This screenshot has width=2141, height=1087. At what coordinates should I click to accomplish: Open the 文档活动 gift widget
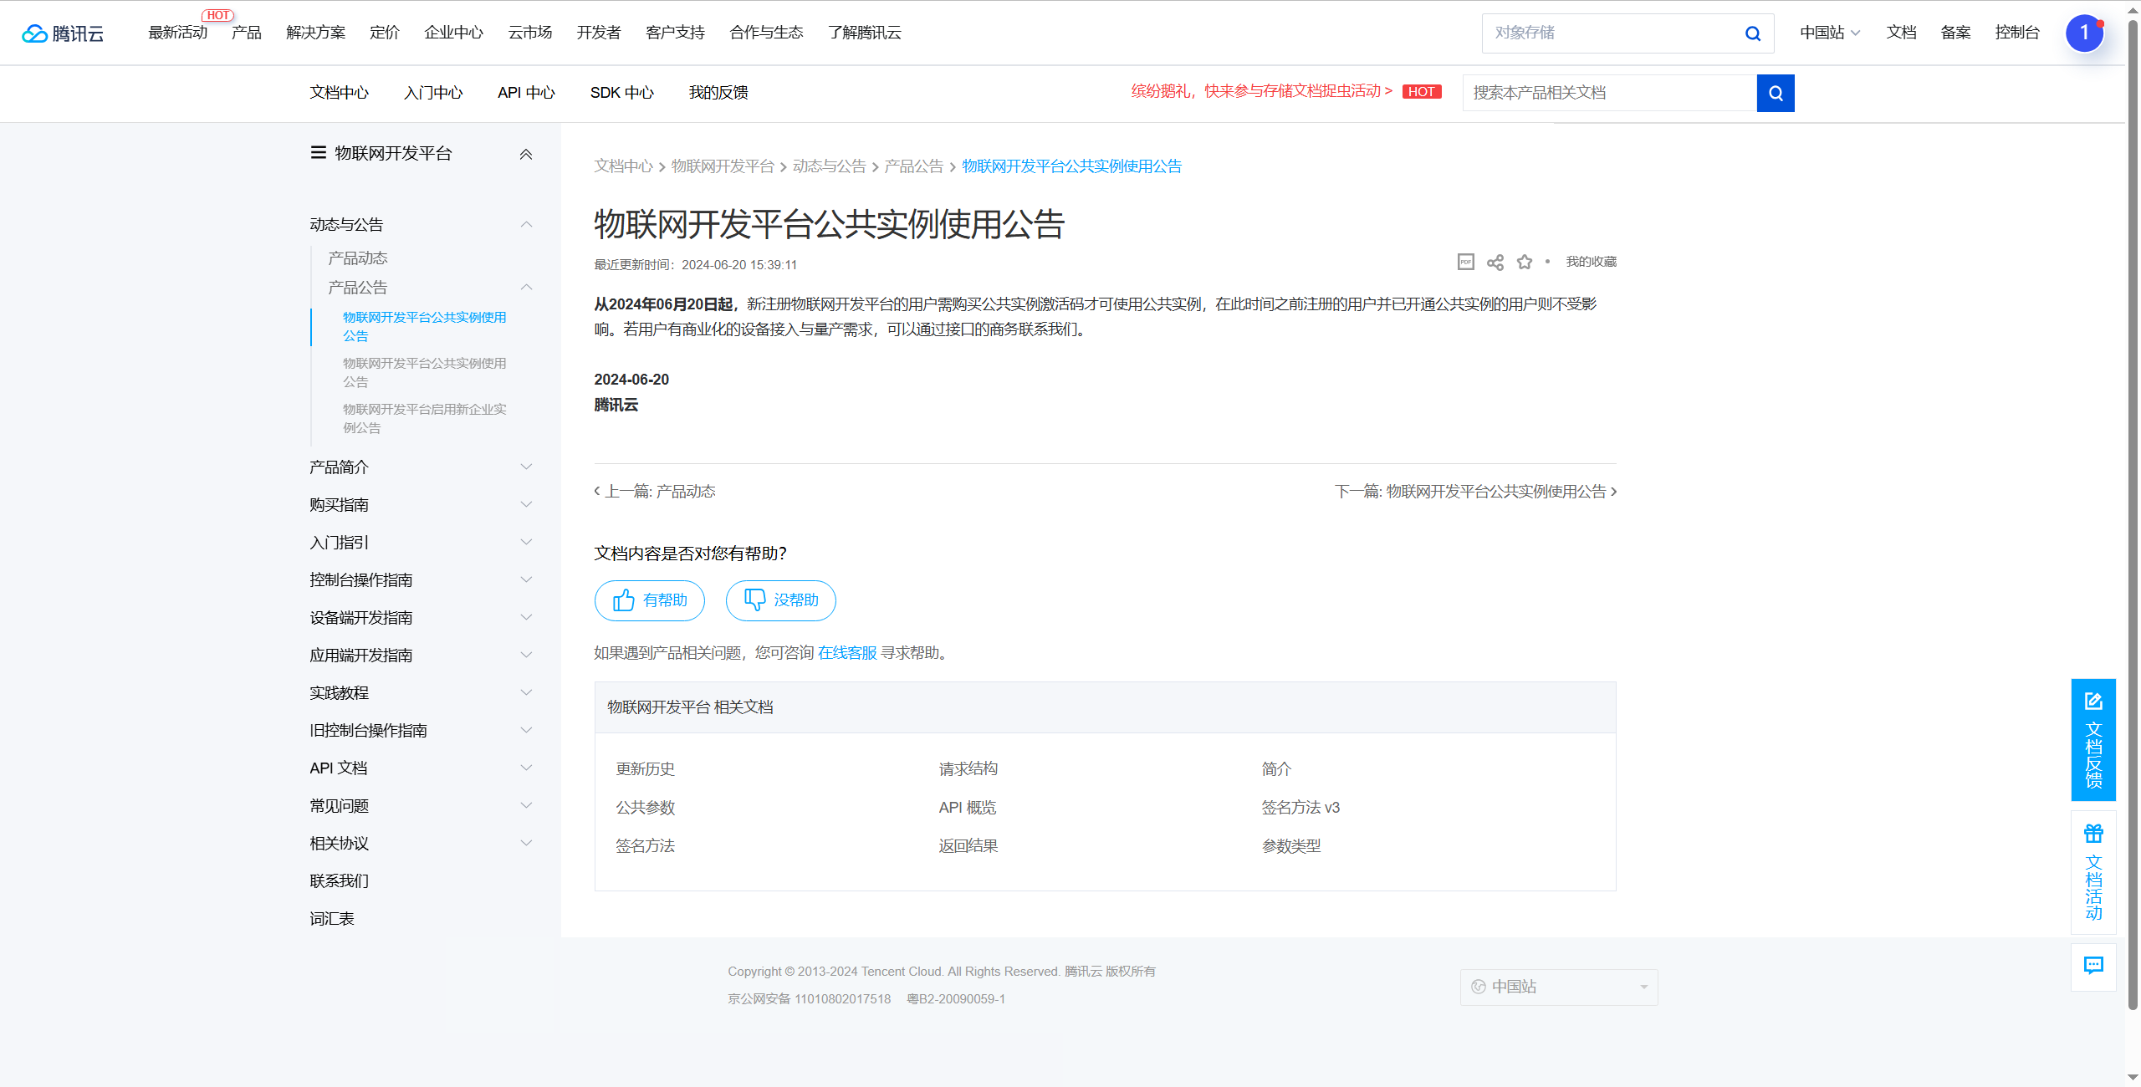tap(2093, 872)
